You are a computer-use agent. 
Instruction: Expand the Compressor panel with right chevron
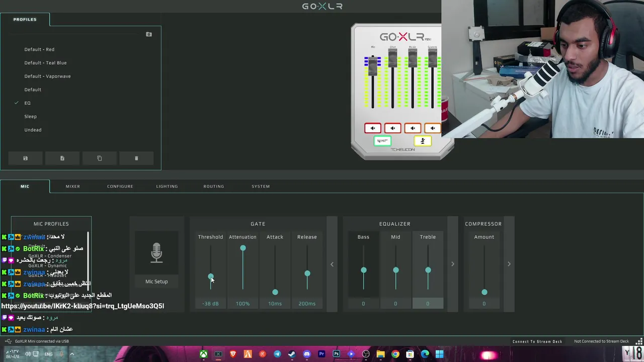(509, 264)
